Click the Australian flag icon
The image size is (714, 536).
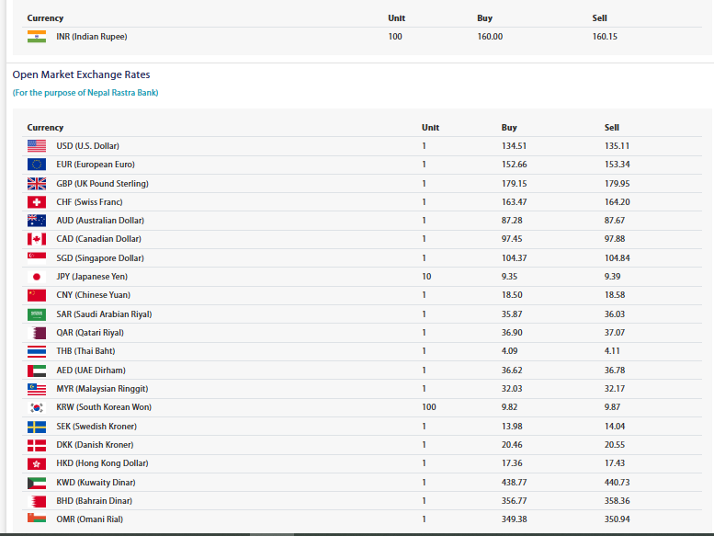[x=37, y=221]
